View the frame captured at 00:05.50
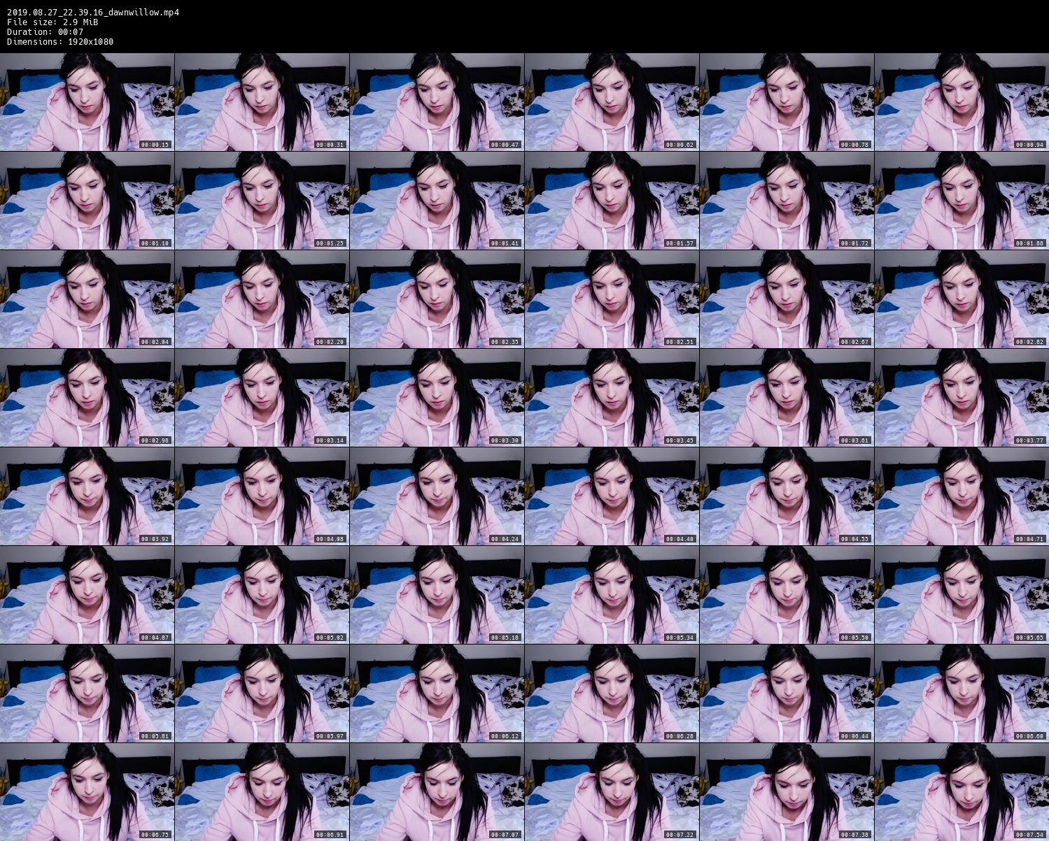 tap(787, 595)
